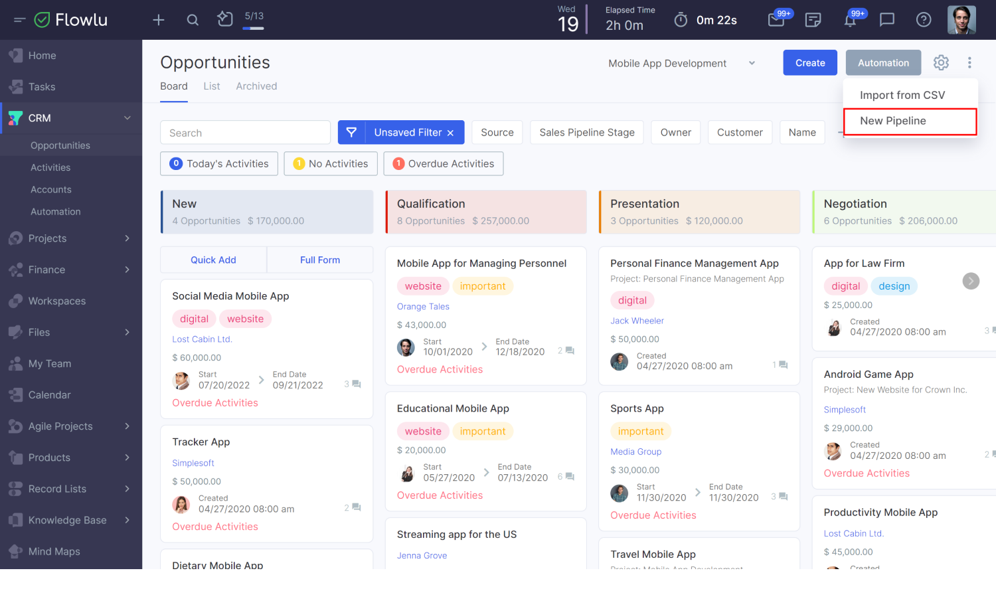The height and width of the screenshot is (607, 996).
Task: Filter by Sales Pipeline Stage
Action: [x=587, y=132]
